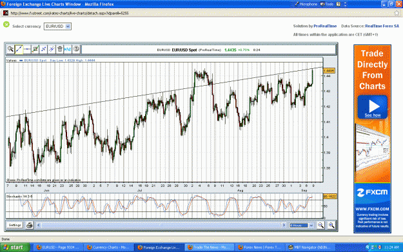Open the ProRealTime link
The height and width of the screenshot is (252, 403).
(x=325, y=26)
